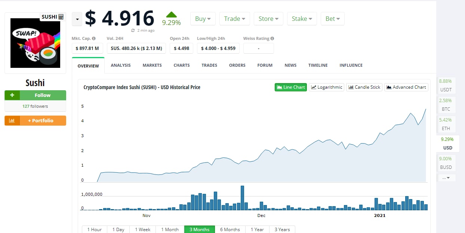
Task: Click the plus icon on Follow button
Action: 12,95
